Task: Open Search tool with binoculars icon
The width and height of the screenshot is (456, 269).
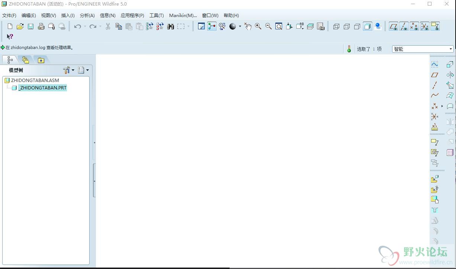Action: pyautogui.click(x=171, y=26)
